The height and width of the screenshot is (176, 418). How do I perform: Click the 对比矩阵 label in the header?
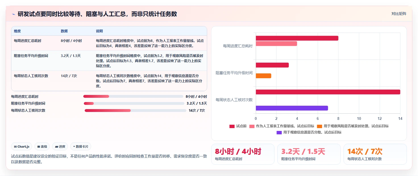(399, 14)
